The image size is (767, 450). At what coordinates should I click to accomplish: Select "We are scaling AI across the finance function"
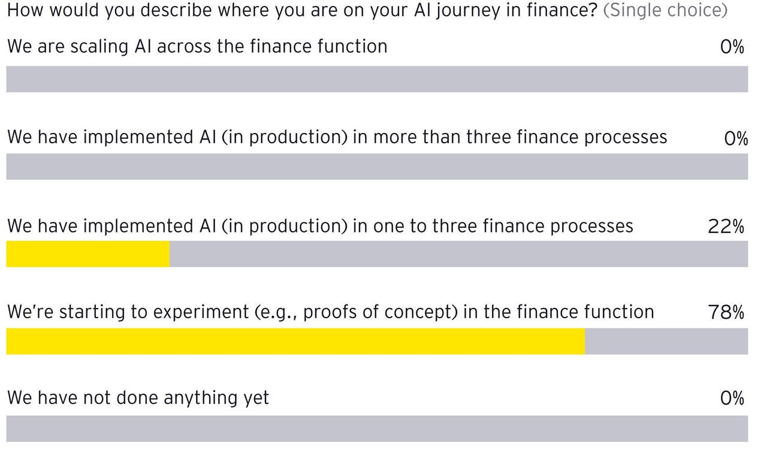click(197, 47)
